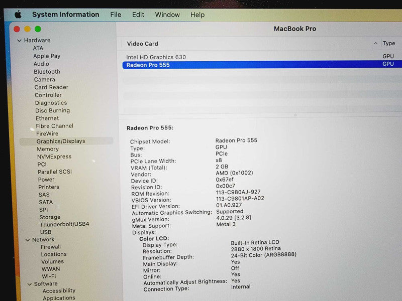Select Volumes under Network
The image size is (402, 301).
53,262
